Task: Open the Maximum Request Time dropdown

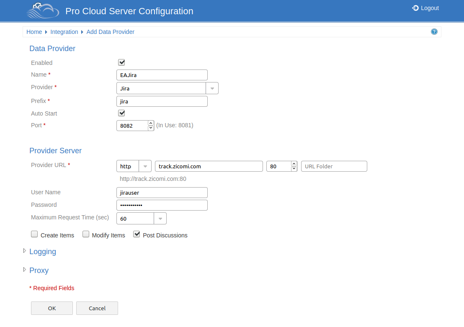Action: point(160,219)
